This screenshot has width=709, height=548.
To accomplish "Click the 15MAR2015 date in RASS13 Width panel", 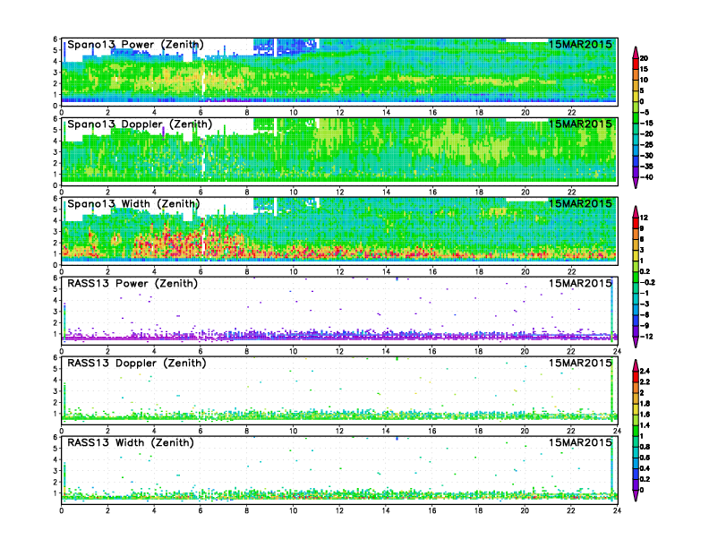I will point(580,442).
